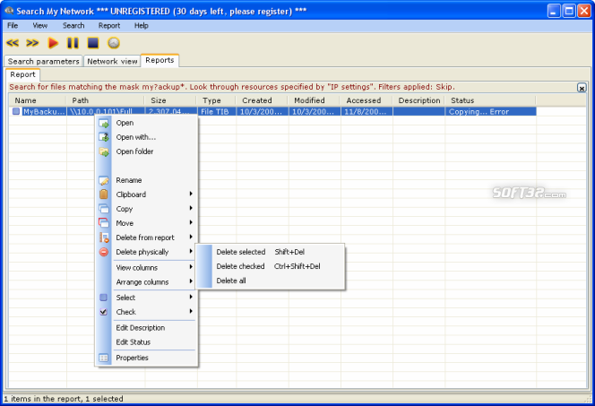Click the search mask description text
This screenshot has width=595, height=406.
[231, 87]
